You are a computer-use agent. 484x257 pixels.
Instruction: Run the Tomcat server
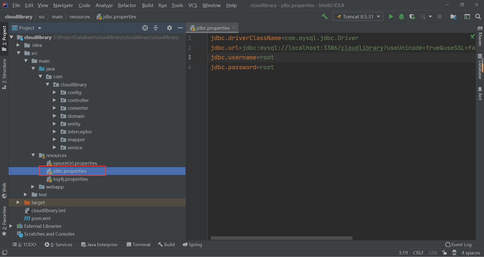[391, 16]
